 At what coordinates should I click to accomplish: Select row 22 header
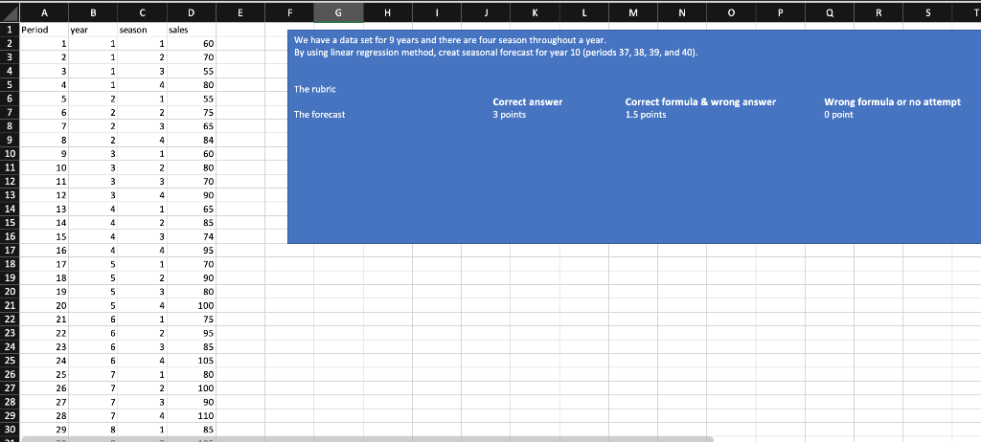(10, 320)
